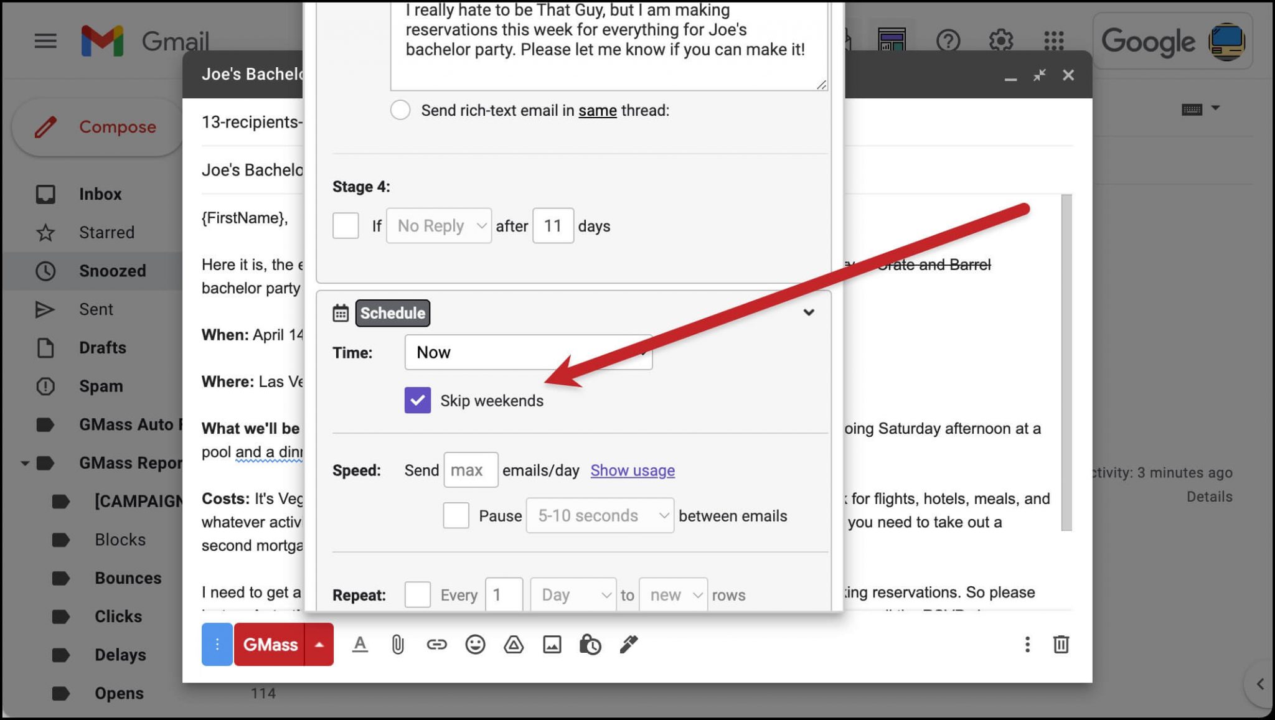This screenshot has height=720, width=1275.
Task: Open text formatting options
Action: (x=360, y=645)
